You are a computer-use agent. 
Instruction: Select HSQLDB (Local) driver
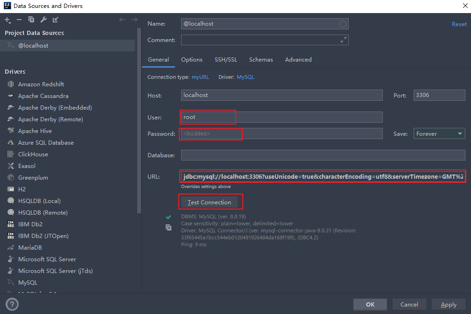[39, 201]
